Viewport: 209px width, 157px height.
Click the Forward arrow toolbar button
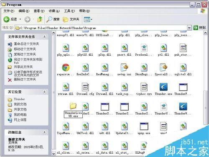coord(28,19)
